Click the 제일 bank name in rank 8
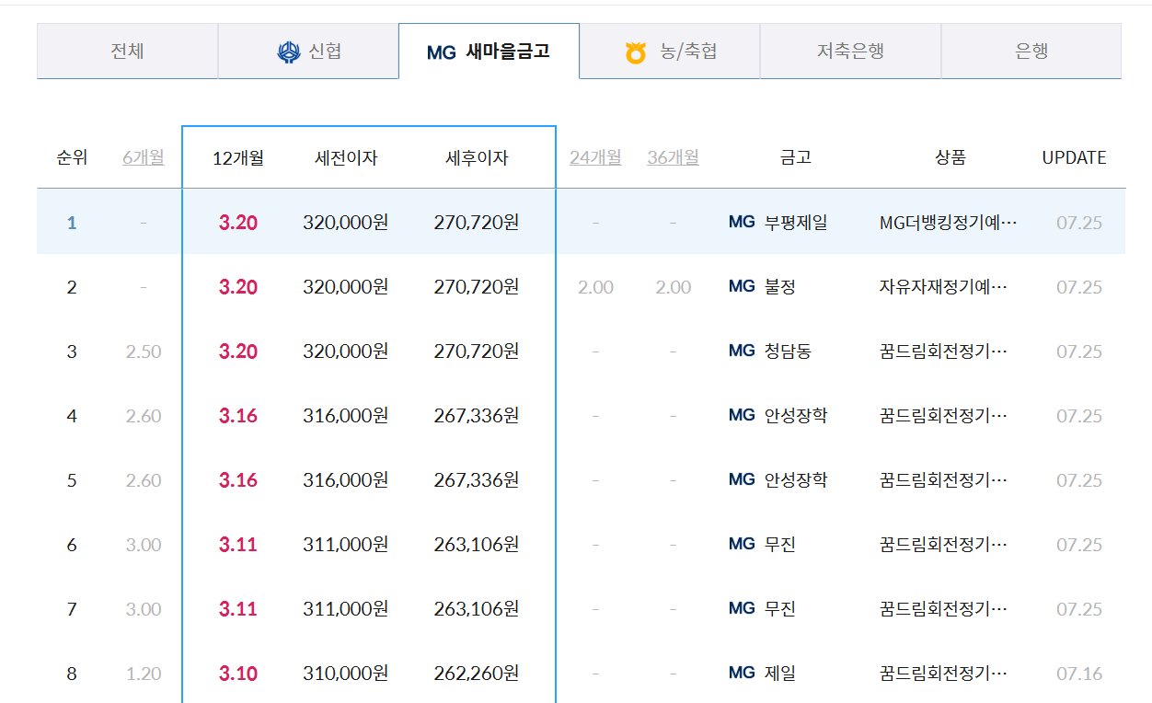Viewport: 1152px width, 703px height. (x=780, y=674)
